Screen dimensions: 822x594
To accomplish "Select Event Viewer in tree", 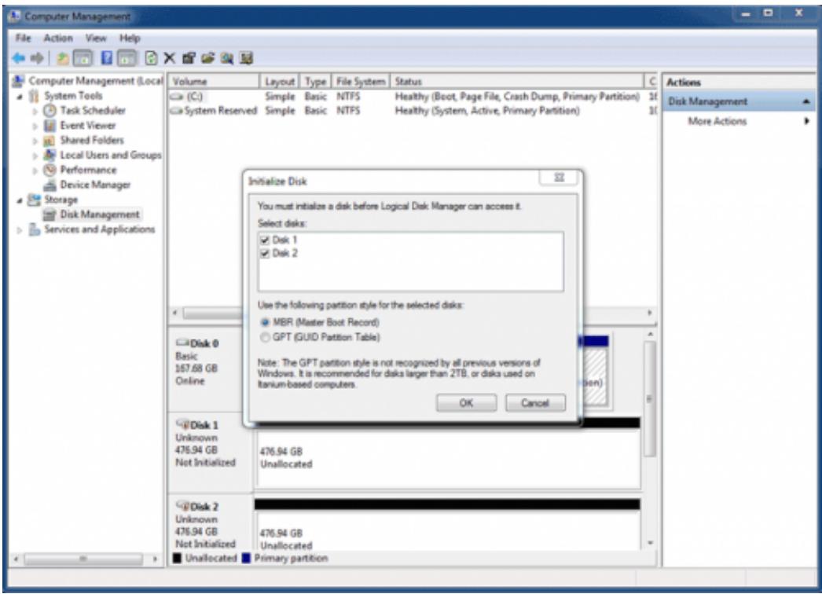I will coord(87,126).
